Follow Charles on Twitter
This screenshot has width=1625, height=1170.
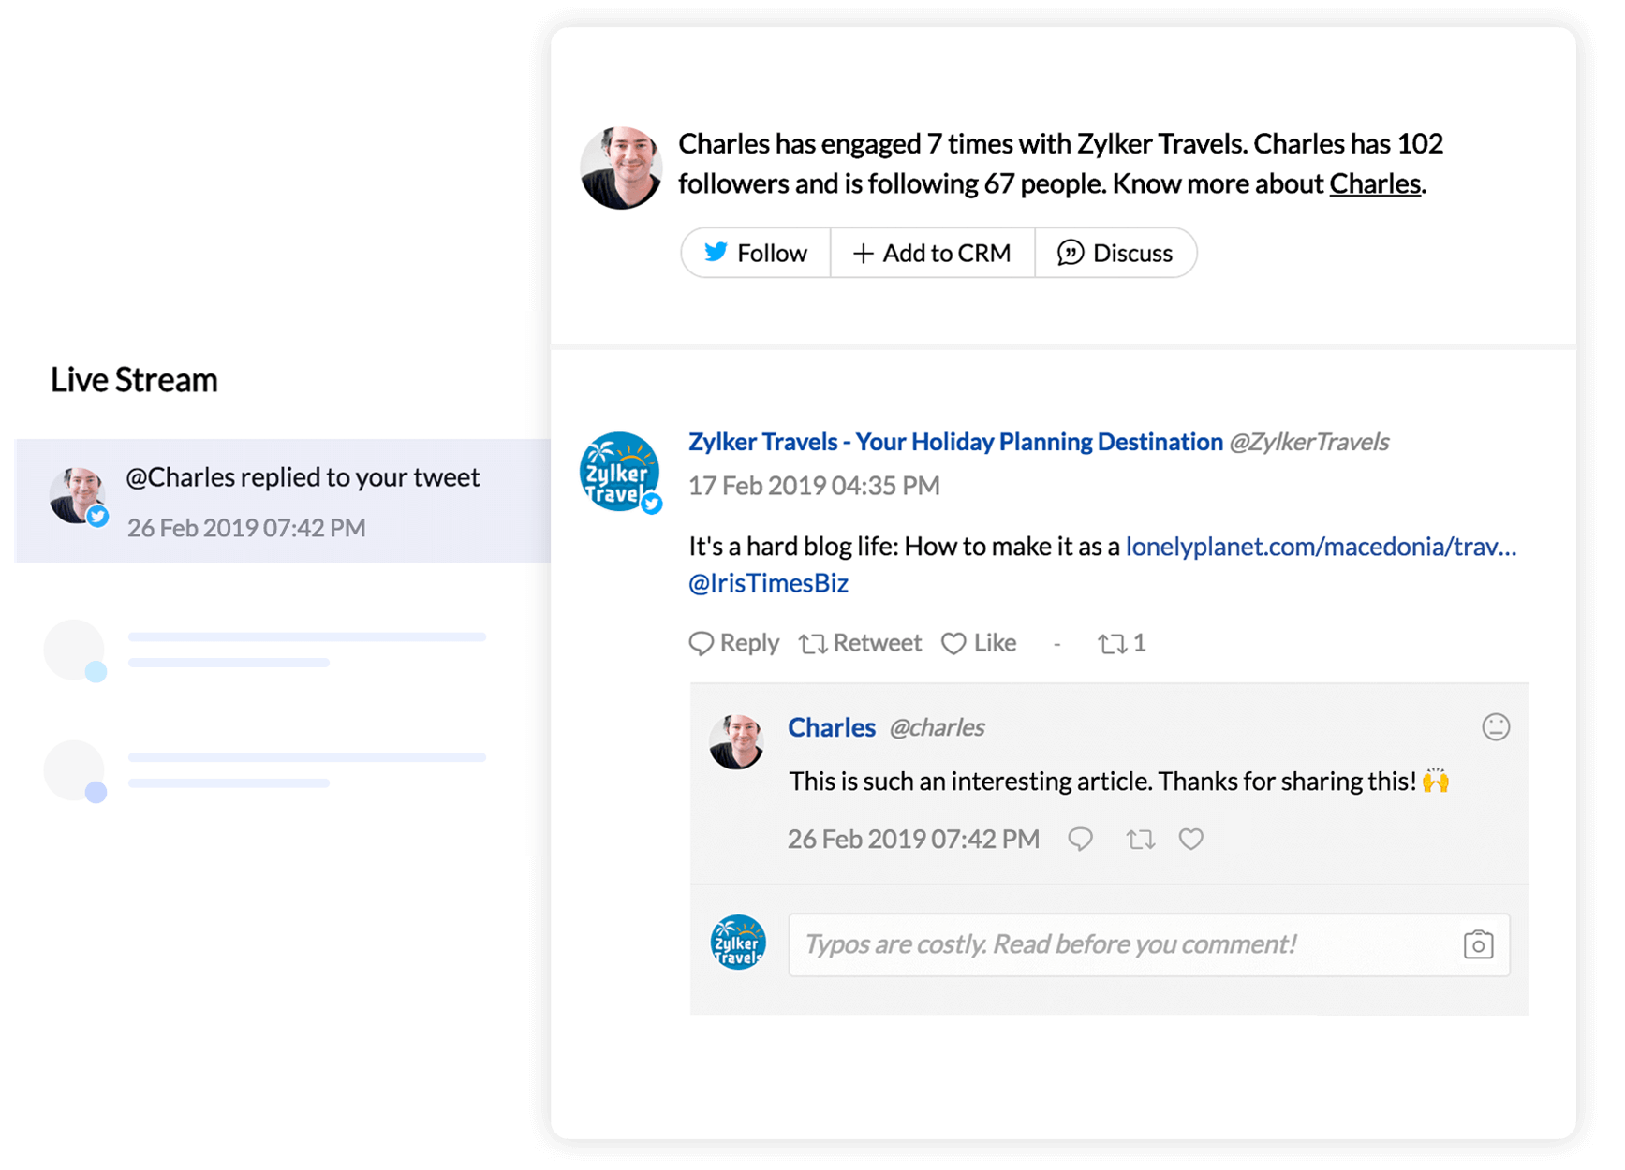point(756,253)
